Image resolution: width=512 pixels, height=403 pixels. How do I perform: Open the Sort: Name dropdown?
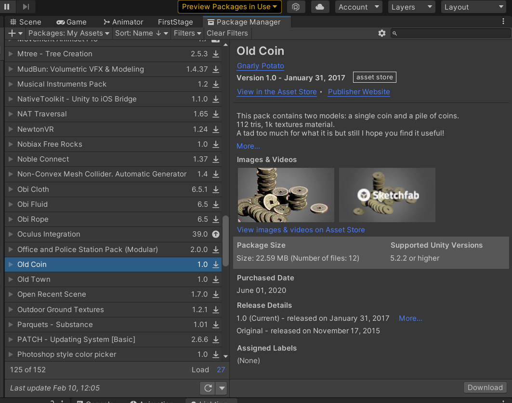pyautogui.click(x=142, y=33)
